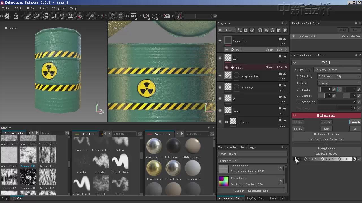Select the Smudge tool

(x=62, y=16)
